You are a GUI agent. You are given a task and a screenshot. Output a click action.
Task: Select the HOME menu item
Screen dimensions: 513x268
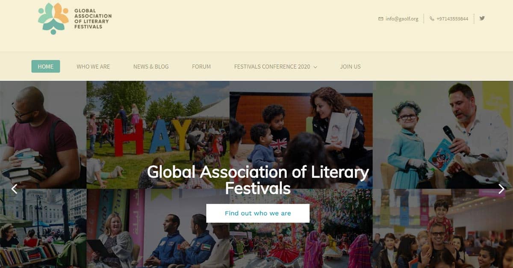[x=46, y=67]
